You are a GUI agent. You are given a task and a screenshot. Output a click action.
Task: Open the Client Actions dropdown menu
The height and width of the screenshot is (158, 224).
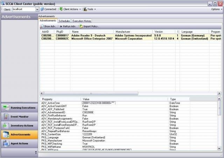click(70, 9)
